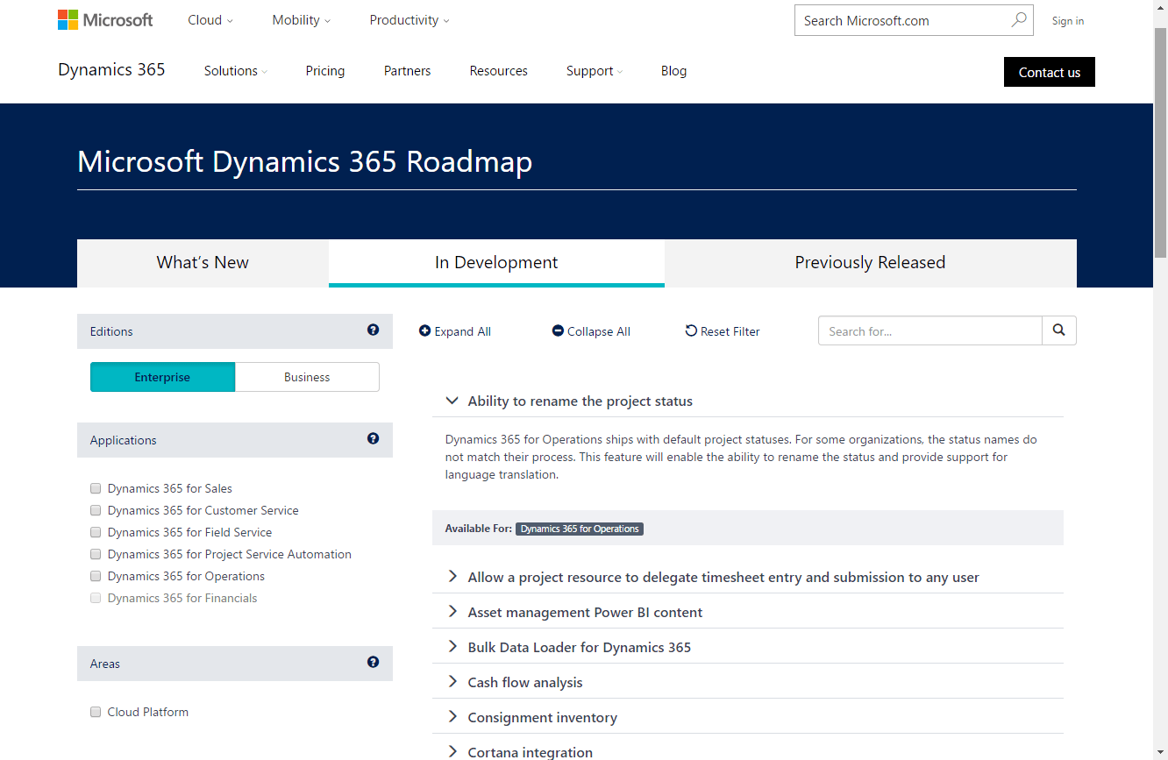Viewport: 1168px width, 760px height.
Task: Switch edition to Business
Action: 306,376
